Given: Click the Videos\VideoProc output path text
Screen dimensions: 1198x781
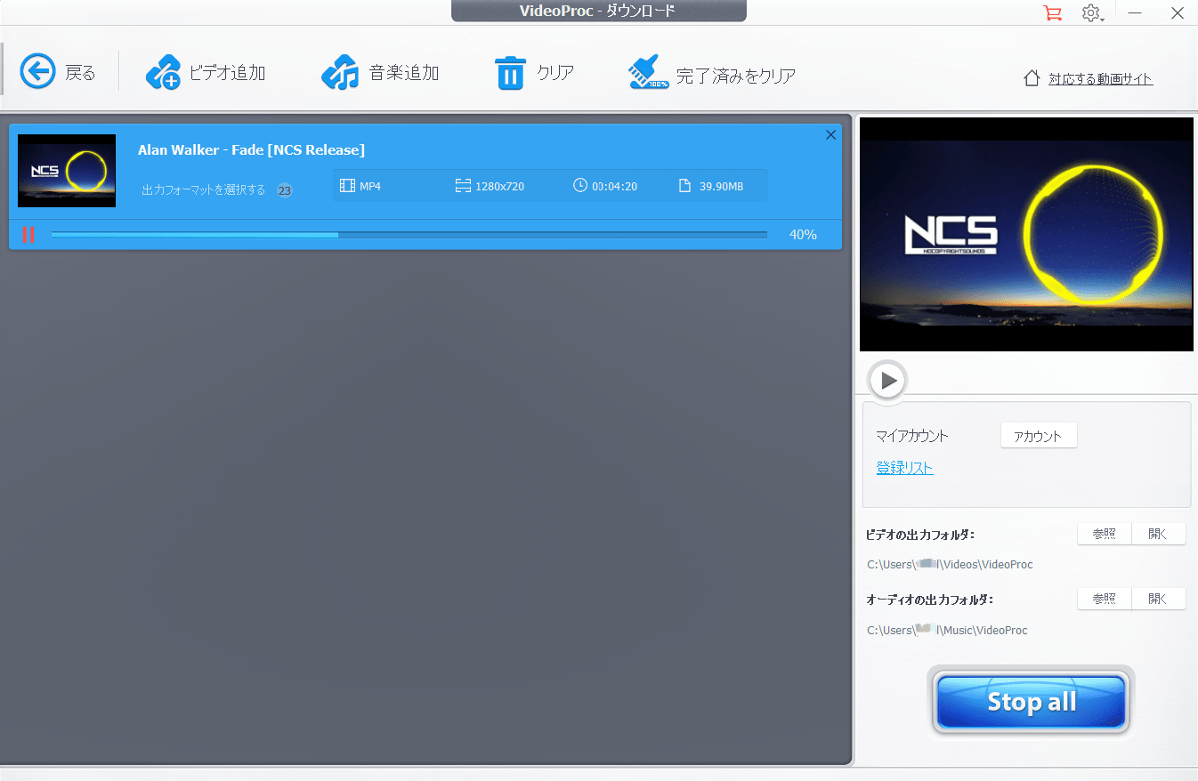Looking at the screenshot, I should (950, 564).
